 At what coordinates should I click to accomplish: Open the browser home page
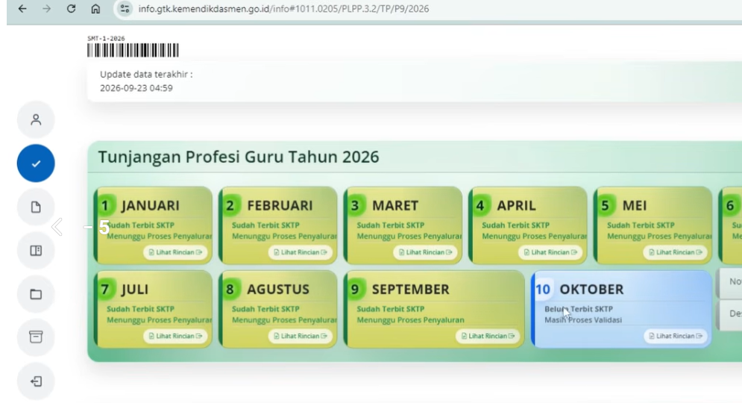pos(95,8)
